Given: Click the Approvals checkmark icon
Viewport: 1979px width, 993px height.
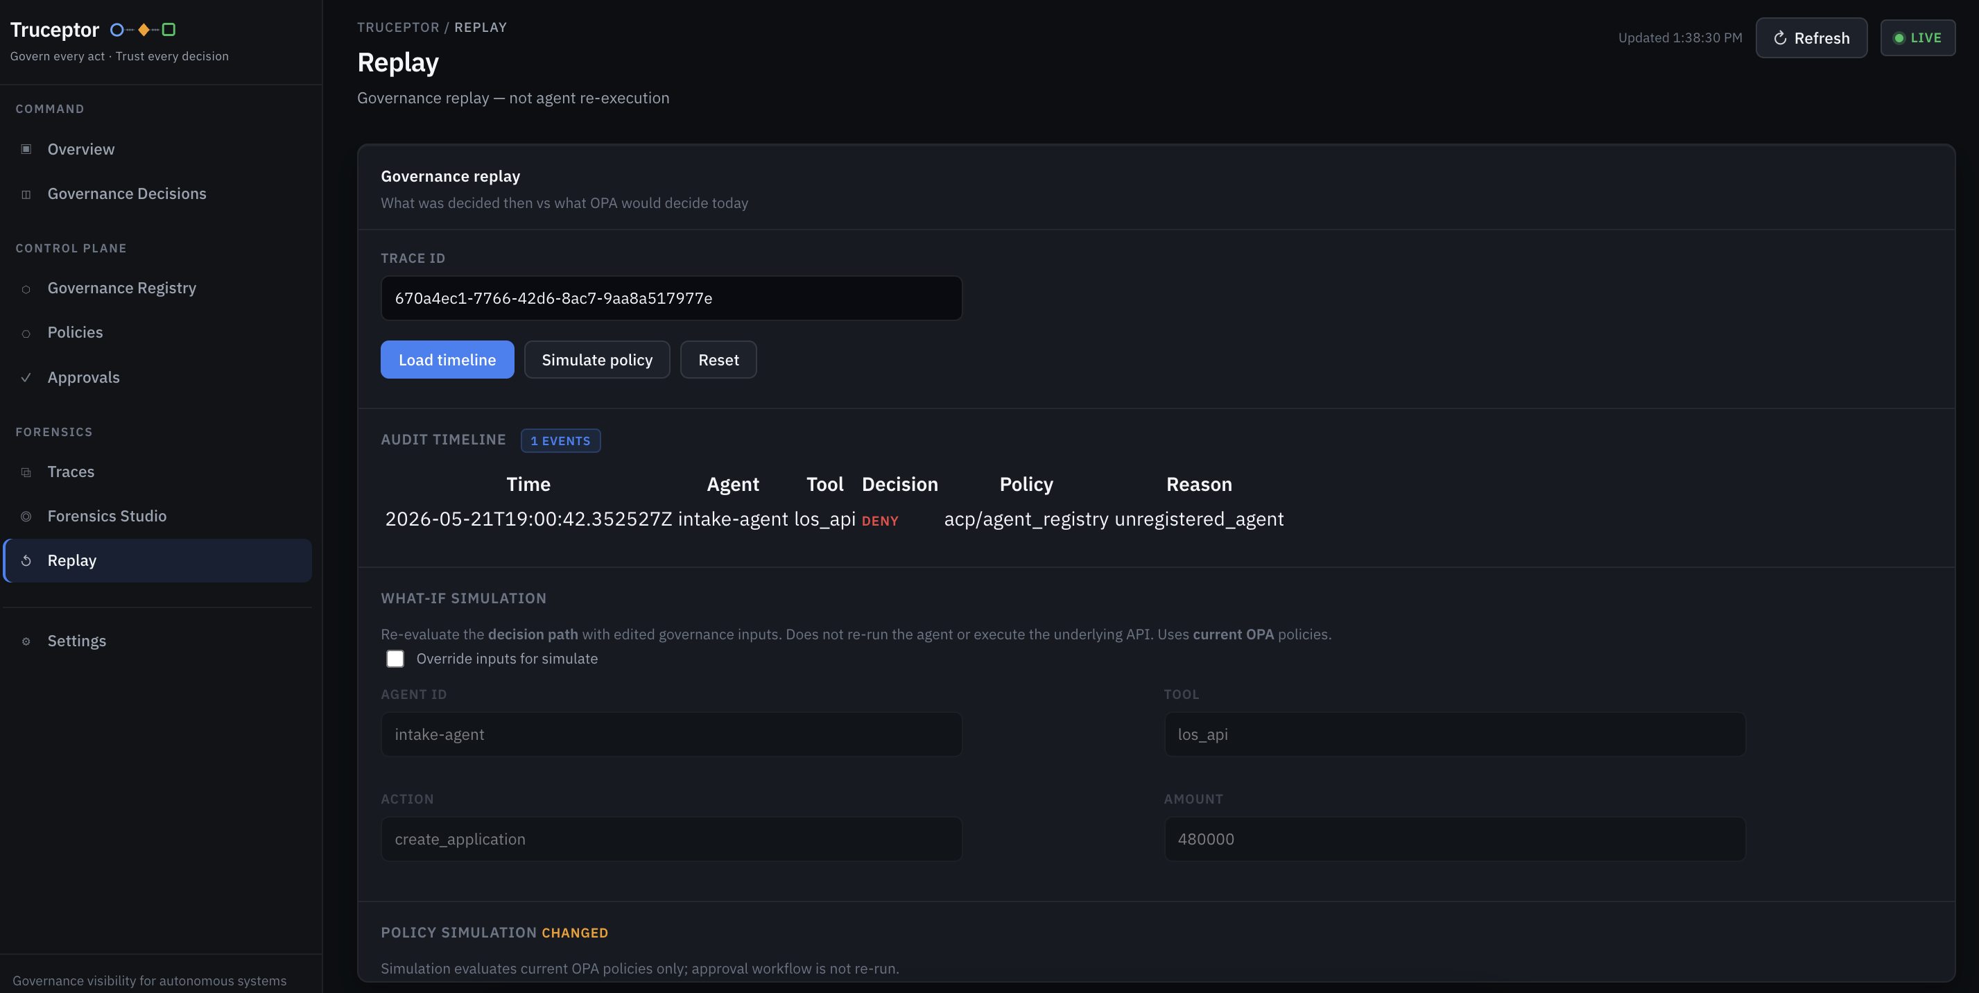Looking at the screenshot, I should (x=26, y=378).
